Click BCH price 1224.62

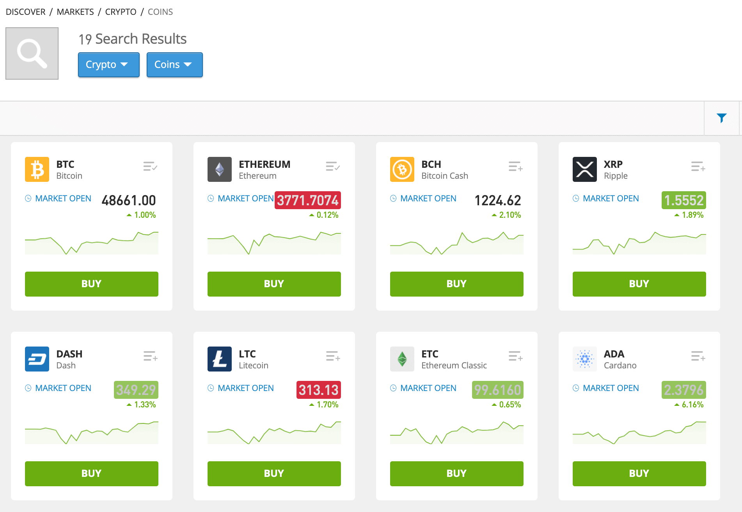click(498, 200)
